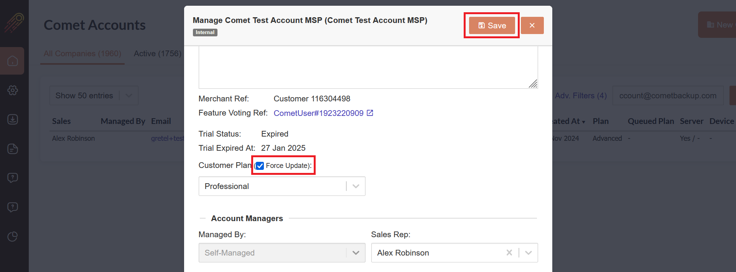Open Adv. Filters (4)
The image size is (736, 272).
coord(581,96)
